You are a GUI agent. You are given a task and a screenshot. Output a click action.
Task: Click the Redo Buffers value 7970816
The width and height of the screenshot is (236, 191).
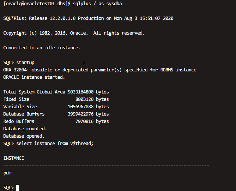tap(84, 121)
